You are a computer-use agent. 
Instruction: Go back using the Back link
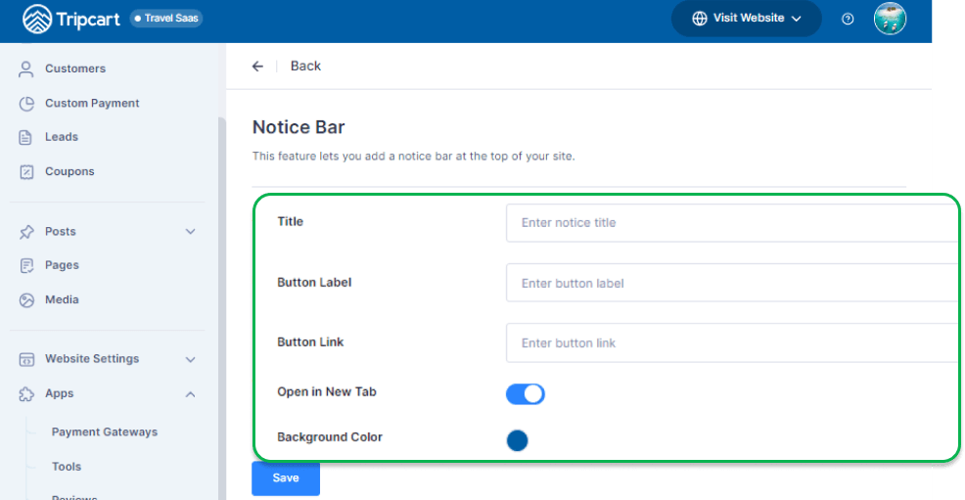coord(305,66)
